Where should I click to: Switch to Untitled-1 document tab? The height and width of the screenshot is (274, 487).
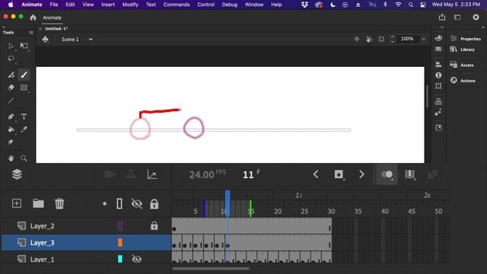click(x=56, y=29)
